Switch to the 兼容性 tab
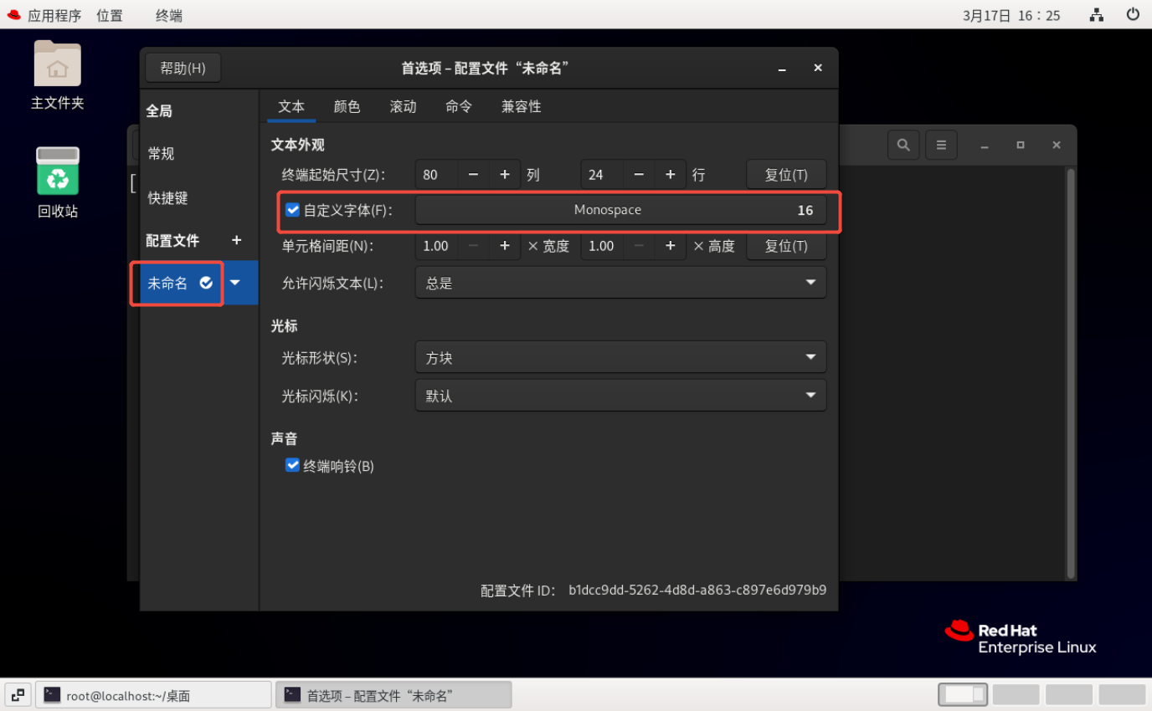Screen dimensions: 1152x711 [x=522, y=106]
